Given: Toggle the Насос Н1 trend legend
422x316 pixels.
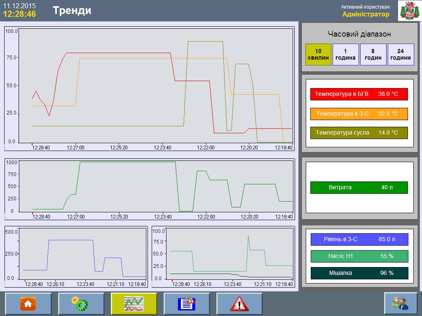Looking at the screenshot, I should tap(359, 256).
